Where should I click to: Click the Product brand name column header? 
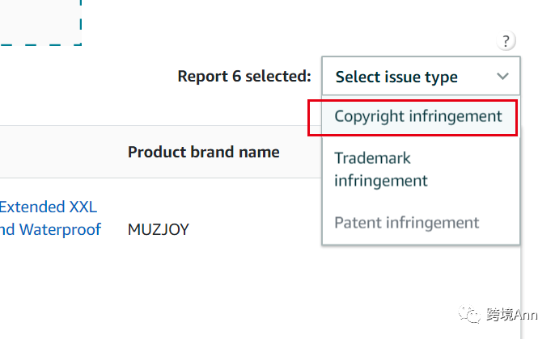click(x=203, y=152)
